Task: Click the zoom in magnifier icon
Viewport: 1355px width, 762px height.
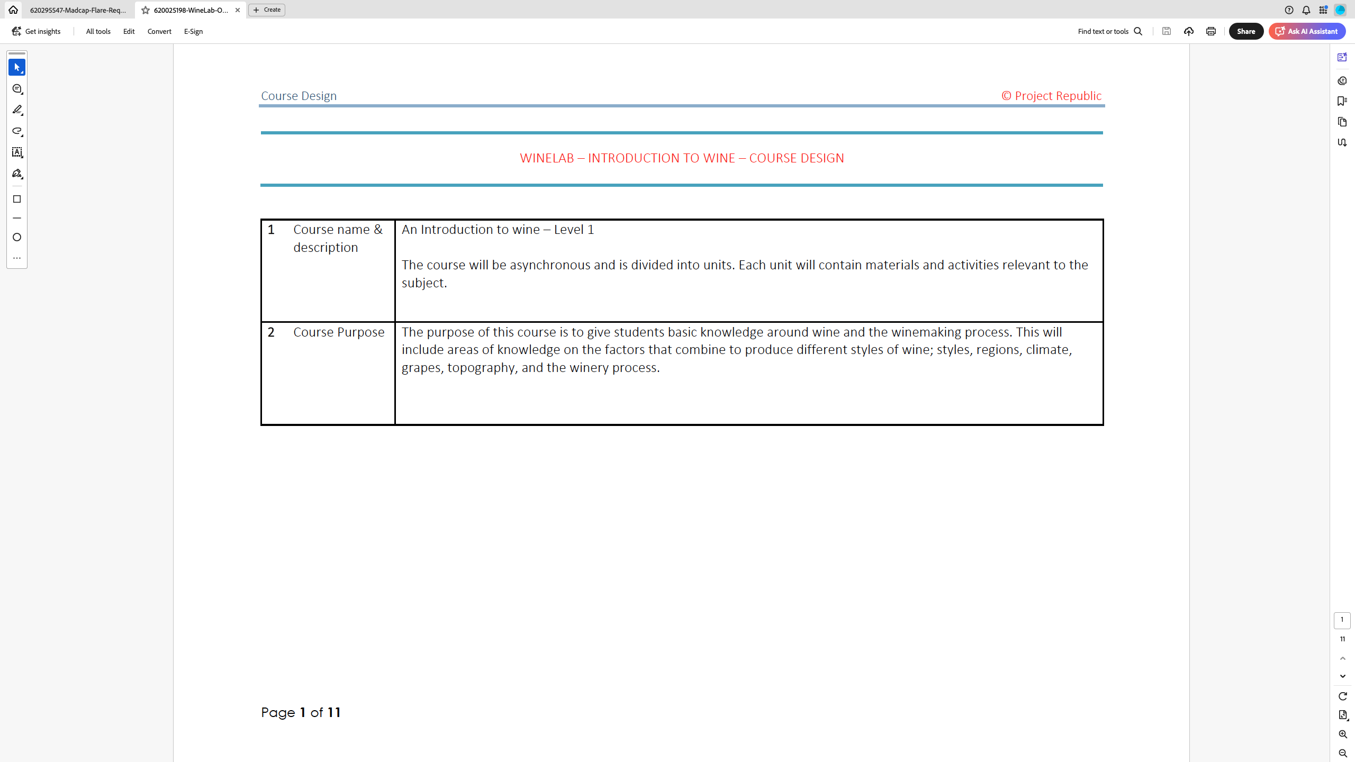Action: coord(1342,734)
